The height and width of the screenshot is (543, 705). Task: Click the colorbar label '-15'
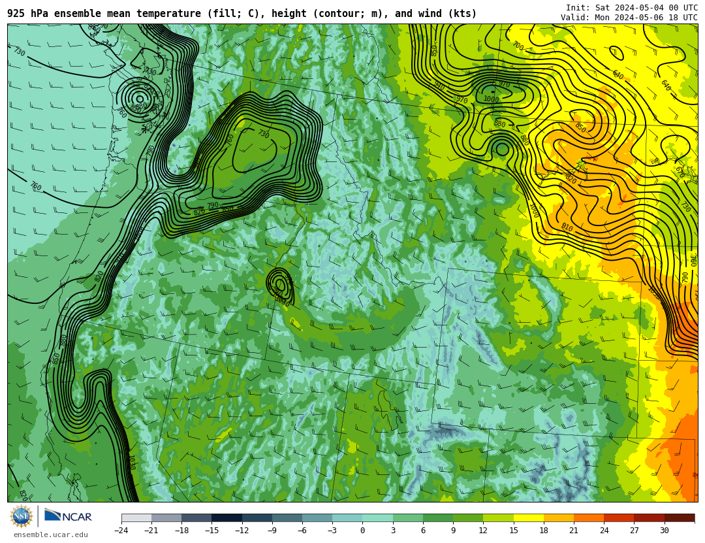tap(211, 531)
